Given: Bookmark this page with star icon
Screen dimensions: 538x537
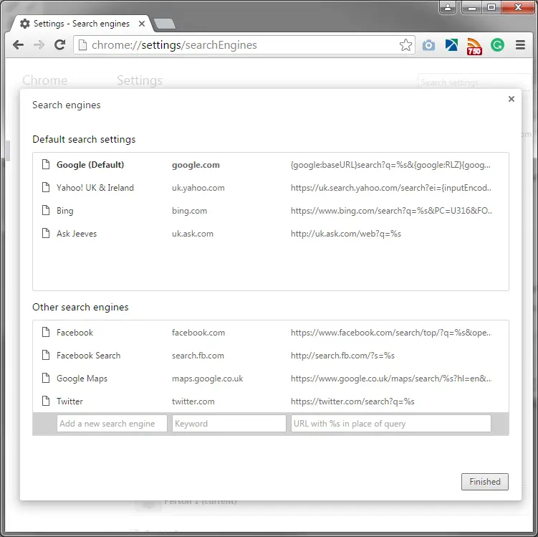Looking at the screenshot, I should click(x=405, y=45).
